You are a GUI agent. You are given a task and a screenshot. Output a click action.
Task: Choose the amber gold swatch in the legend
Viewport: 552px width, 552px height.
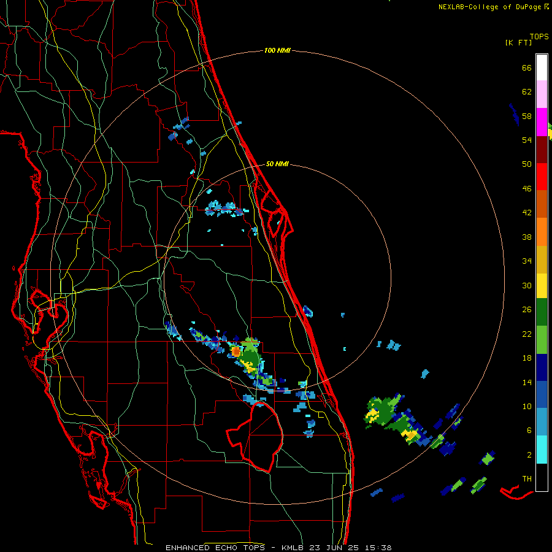pos(542,259)
